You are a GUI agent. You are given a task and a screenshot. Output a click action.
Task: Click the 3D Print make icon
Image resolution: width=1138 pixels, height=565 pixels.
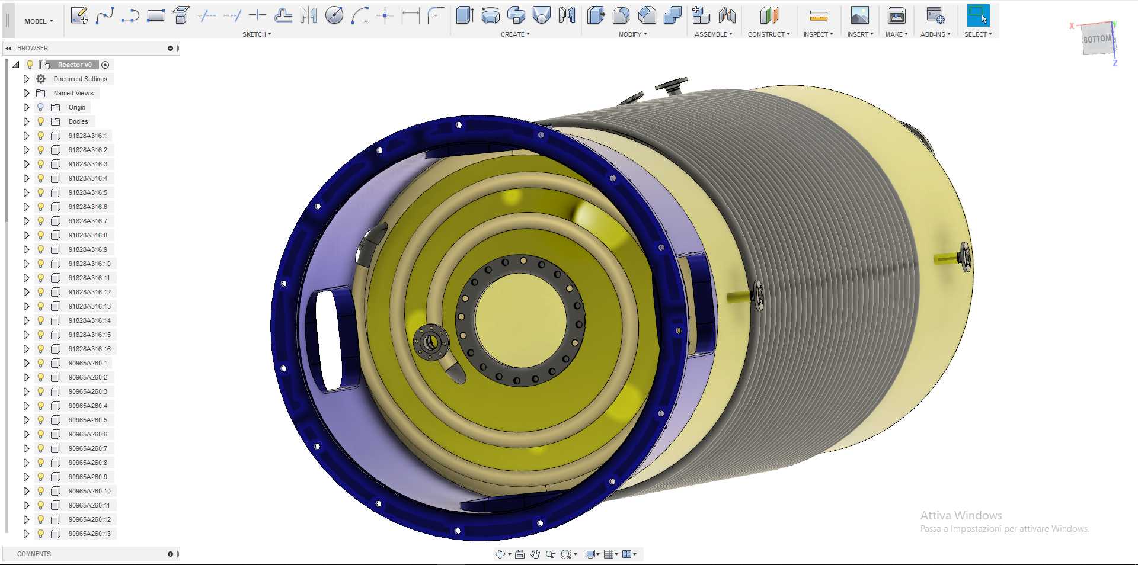point(897,15)
